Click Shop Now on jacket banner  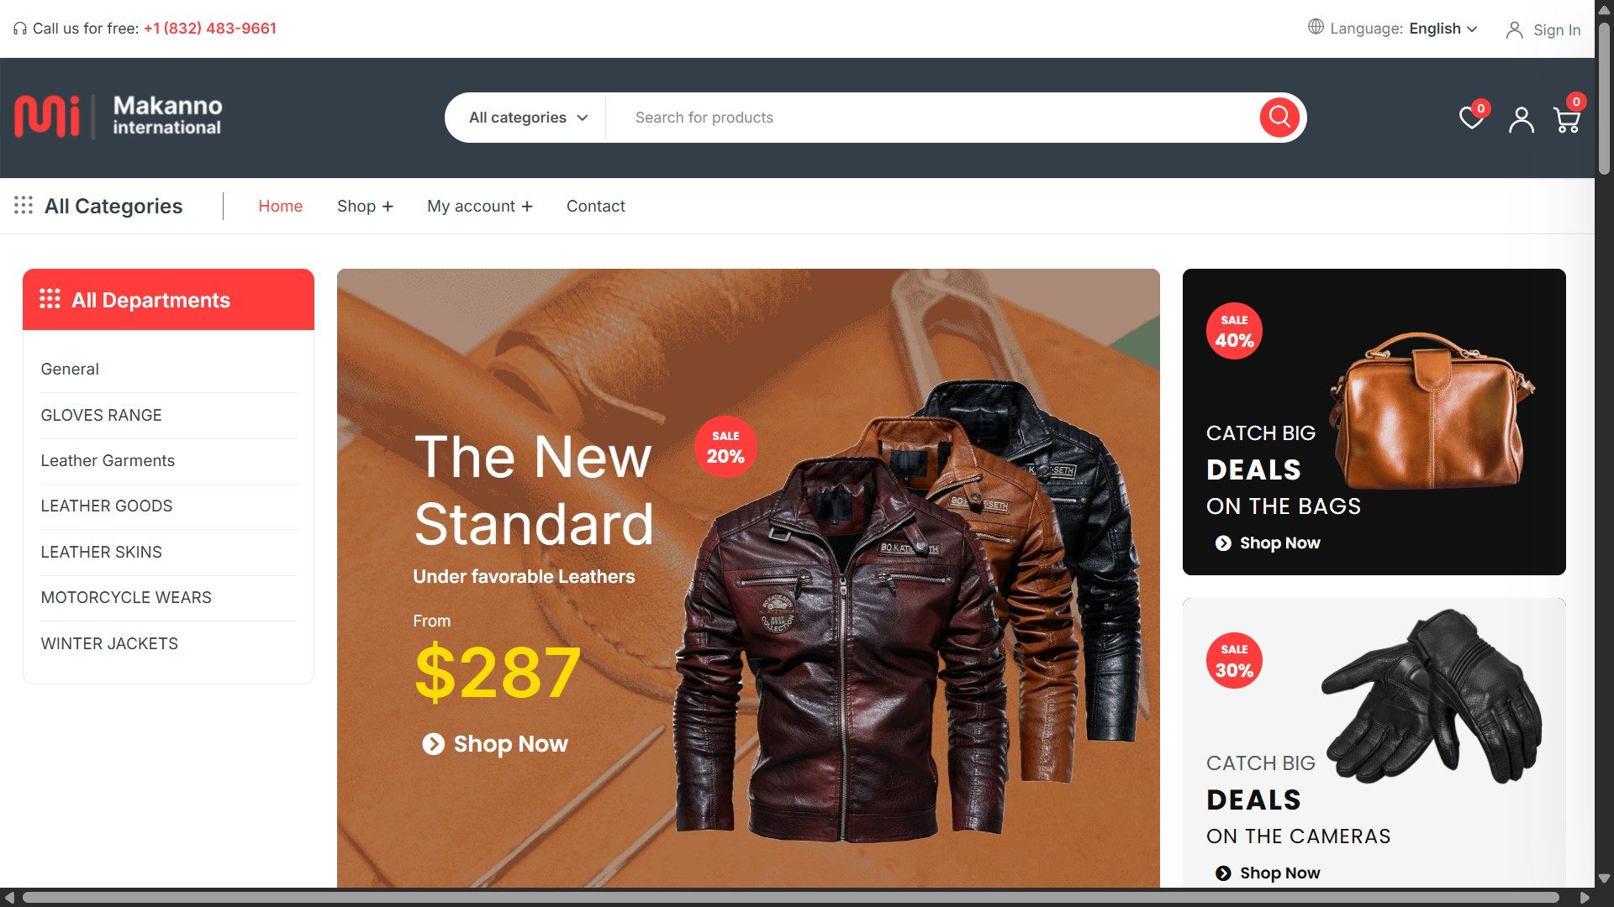(495, 744)
